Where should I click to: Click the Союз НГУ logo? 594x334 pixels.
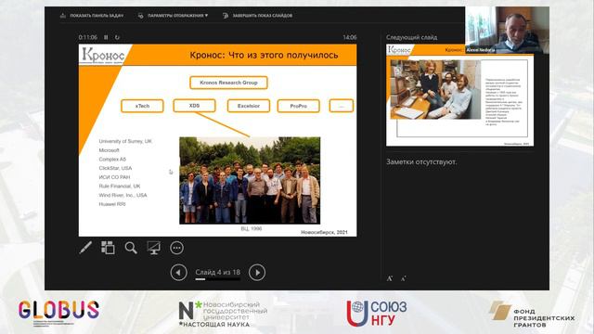coord(377,314)
